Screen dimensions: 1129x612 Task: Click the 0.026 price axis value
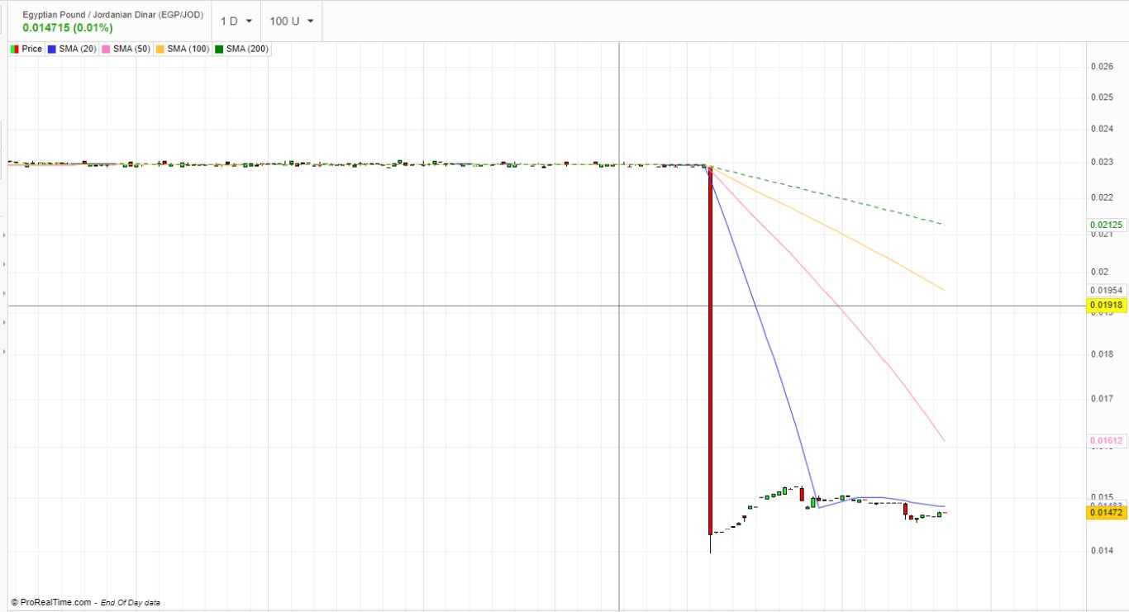point(1101,66)
